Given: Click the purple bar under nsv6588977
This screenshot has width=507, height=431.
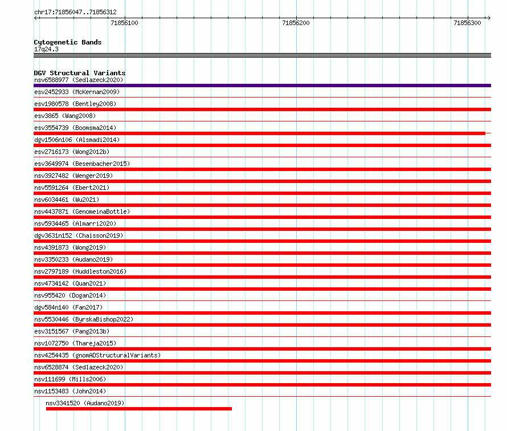Looking at the screenshot, I should tap(262, 86).
